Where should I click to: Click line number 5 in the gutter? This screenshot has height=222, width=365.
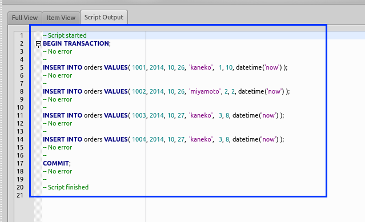click(22, 67)
